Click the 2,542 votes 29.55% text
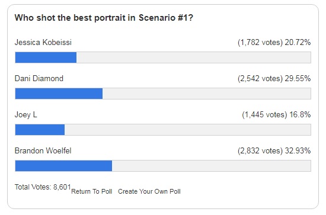 click(274, 79)
